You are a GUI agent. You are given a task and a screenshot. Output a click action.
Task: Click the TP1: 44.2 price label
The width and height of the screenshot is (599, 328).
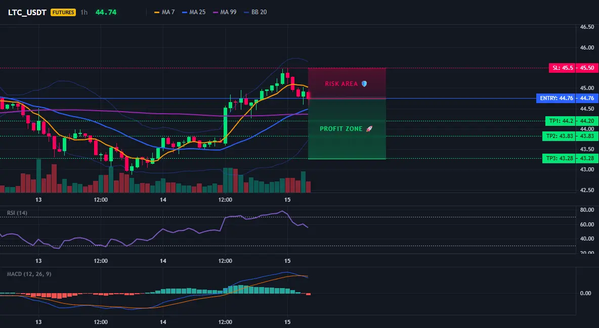[561, 121]
